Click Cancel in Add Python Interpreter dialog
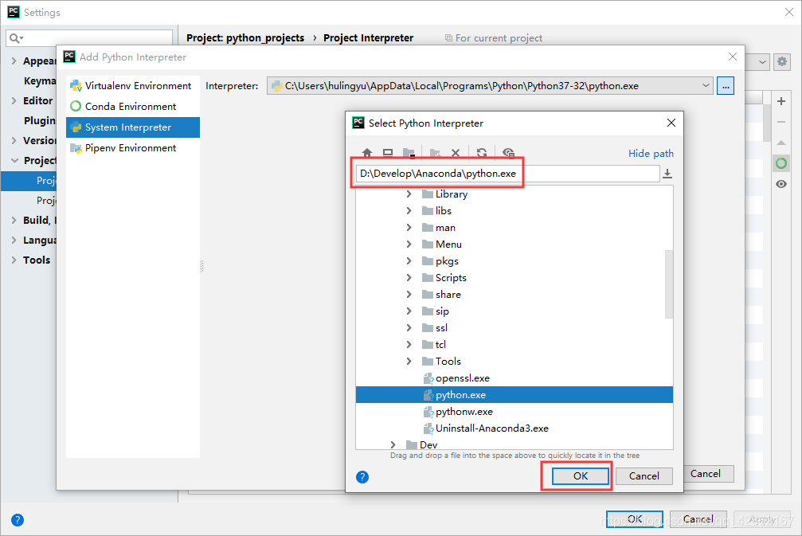The height and width of the screenshot is (536, 802). pyautogui.click(x=708, y=474)
